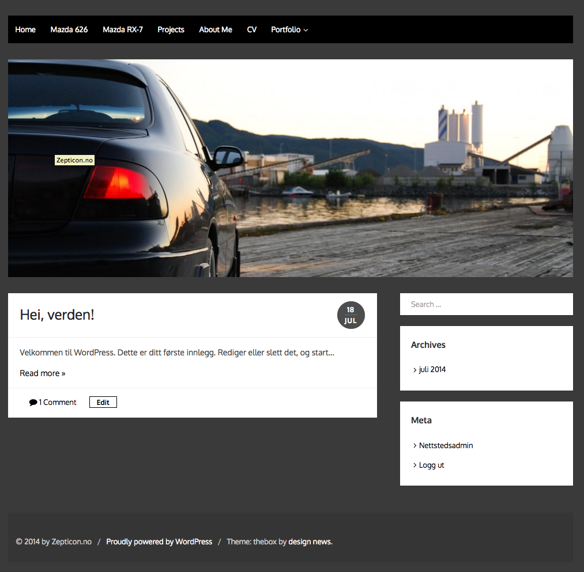Open the 1 Comment link
The width and height of the screenshot is (584, 572).
point(57,402)
